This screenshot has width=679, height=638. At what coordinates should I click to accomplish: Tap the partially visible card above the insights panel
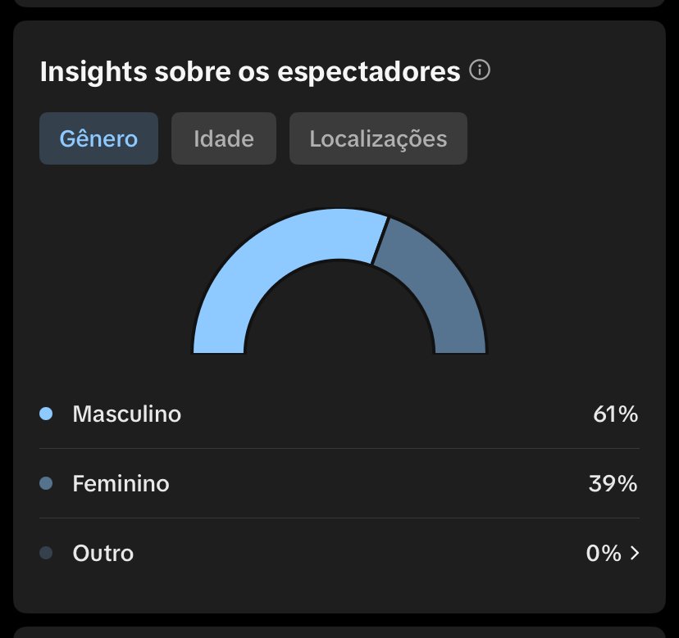click(x=339, y=3)
